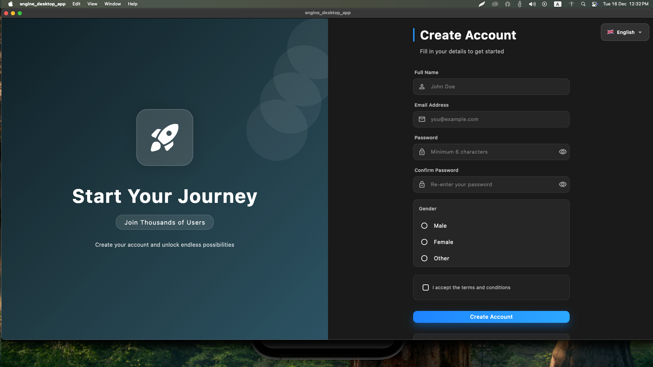This screenshot has height=367, width=653.
Task: Check the terms and conditions checkbox
Action: [x=425, y=287]
